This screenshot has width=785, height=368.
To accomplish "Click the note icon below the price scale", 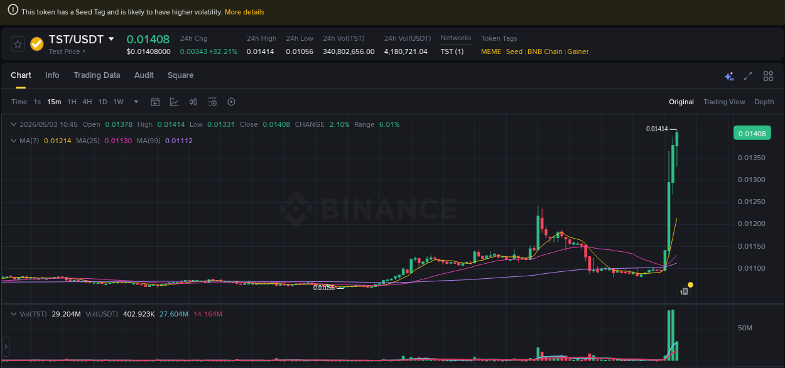I will click(x=685, y=291).
